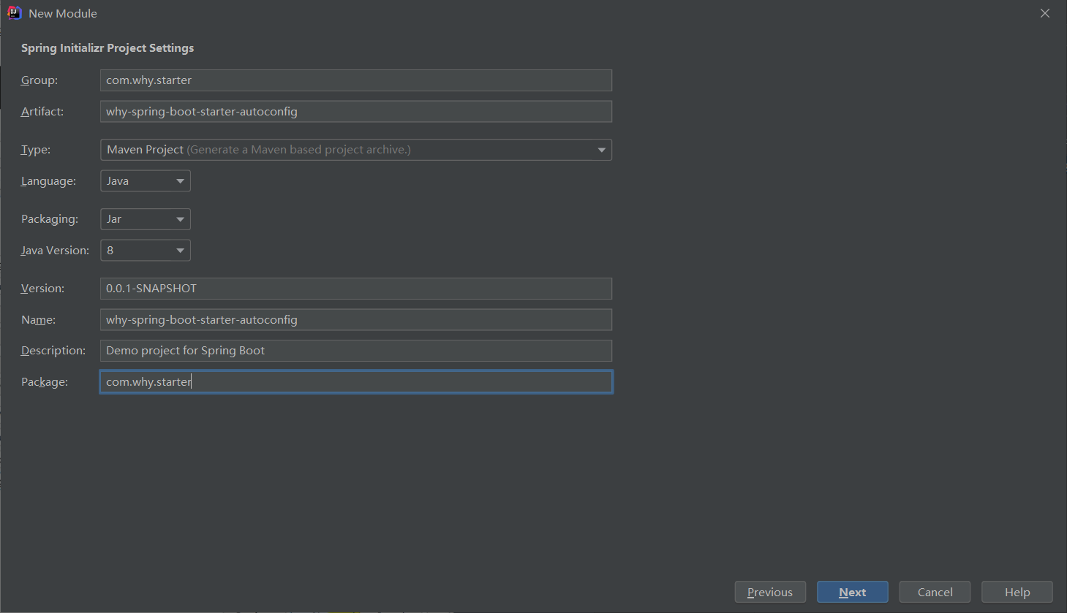The width and height of the screenshot is (1067, 613).
Task: Go back with the Previous button
Action: coord(770,592)
